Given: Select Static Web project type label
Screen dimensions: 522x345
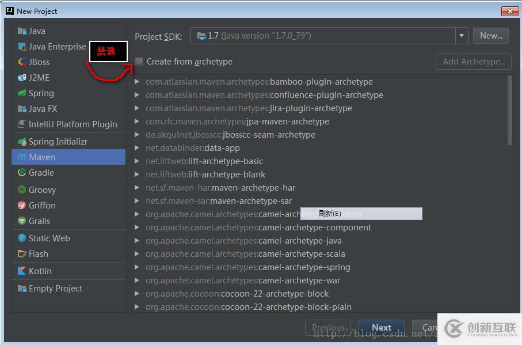Looking at the screenshot, I should 49,238.
